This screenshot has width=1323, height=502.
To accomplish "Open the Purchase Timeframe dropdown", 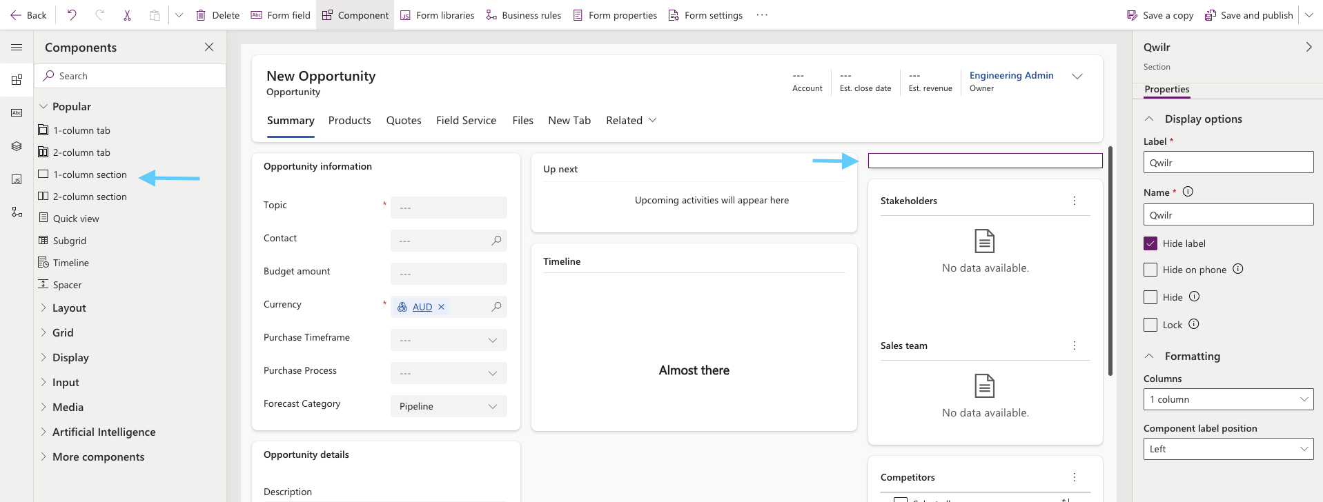I will [x=449, y=340].
